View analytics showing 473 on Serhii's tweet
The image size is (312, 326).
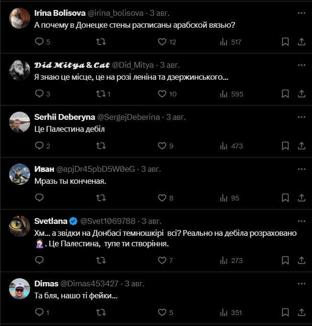[x=231, y=146]
